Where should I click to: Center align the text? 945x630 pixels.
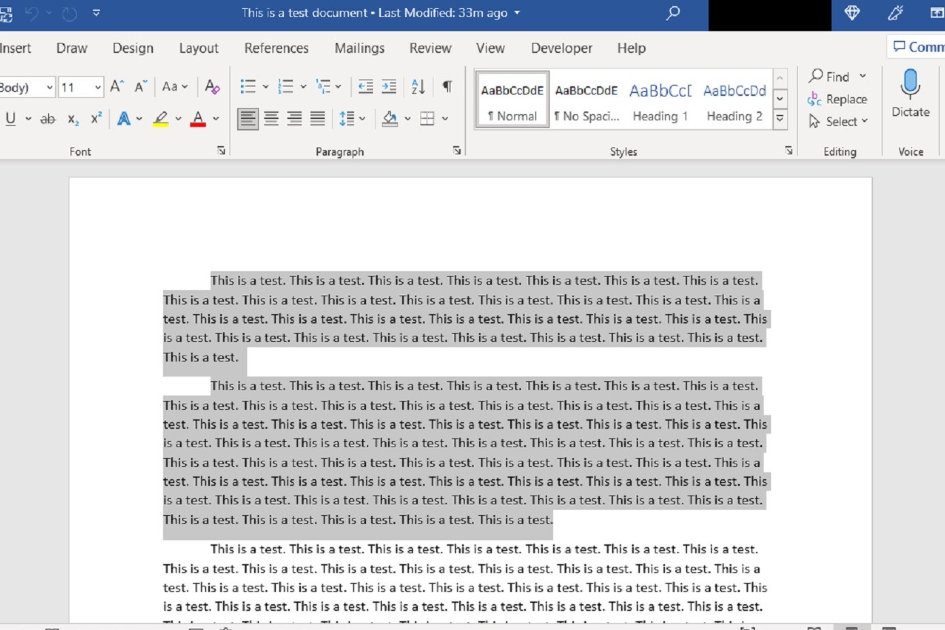tap(271, 119)
